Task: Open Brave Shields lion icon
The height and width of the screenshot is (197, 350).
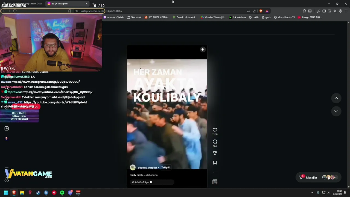Action: tap(261, 11)
